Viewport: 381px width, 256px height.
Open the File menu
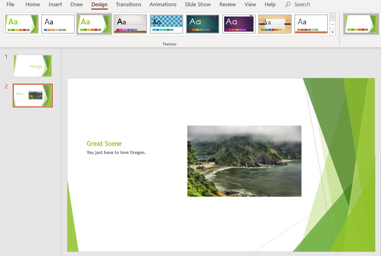tap(10, 4)
